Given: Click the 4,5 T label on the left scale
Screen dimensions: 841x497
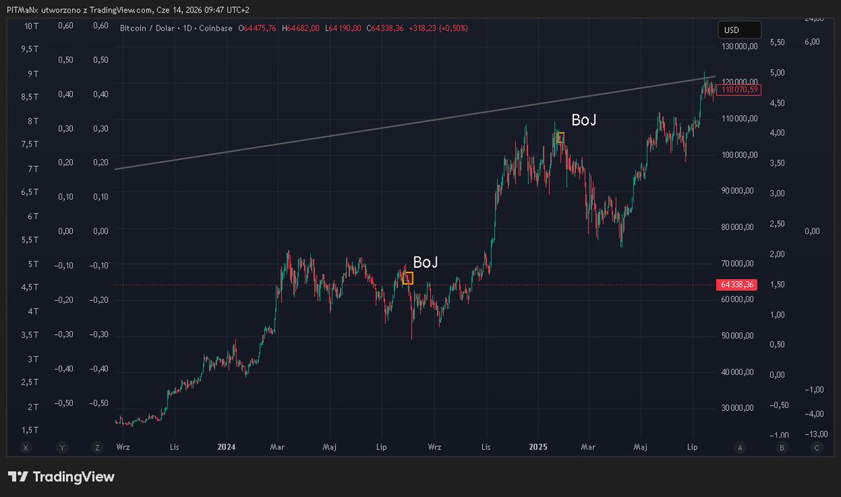Looking at the screenshot, I should coord(31,287).
